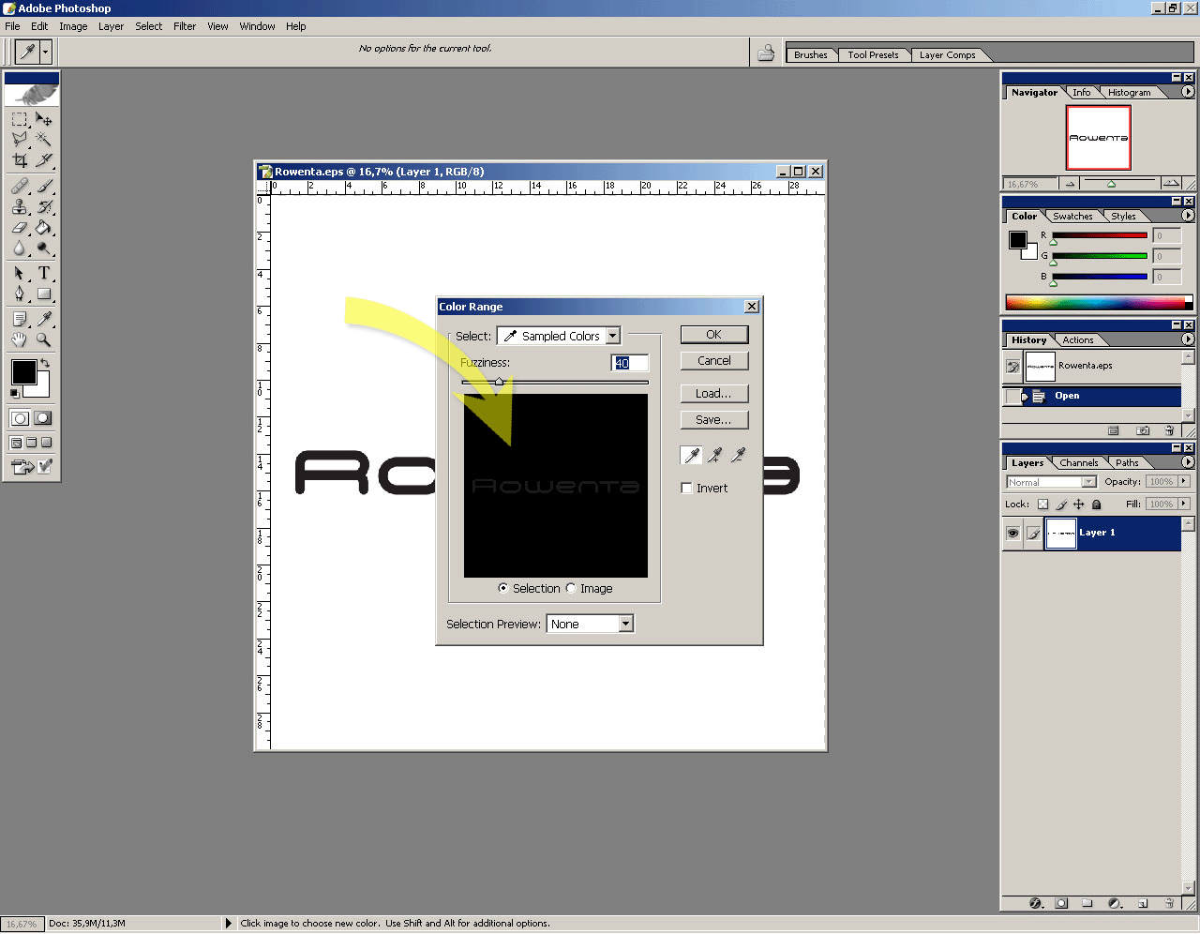1200x934 pixels.
Task: Switch to the Channels tab
Action: pos(1078,462)
